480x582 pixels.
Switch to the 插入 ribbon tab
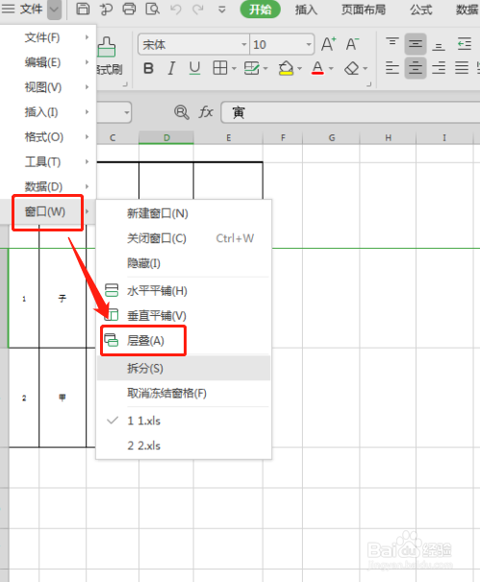click(306, 10)
